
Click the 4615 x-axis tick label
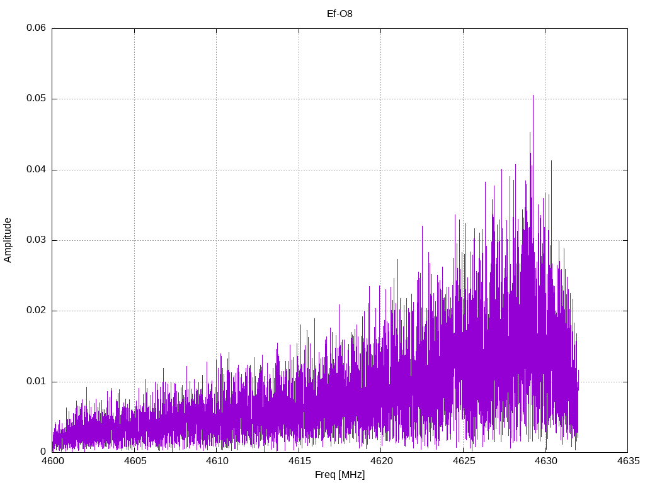(299, 461)
